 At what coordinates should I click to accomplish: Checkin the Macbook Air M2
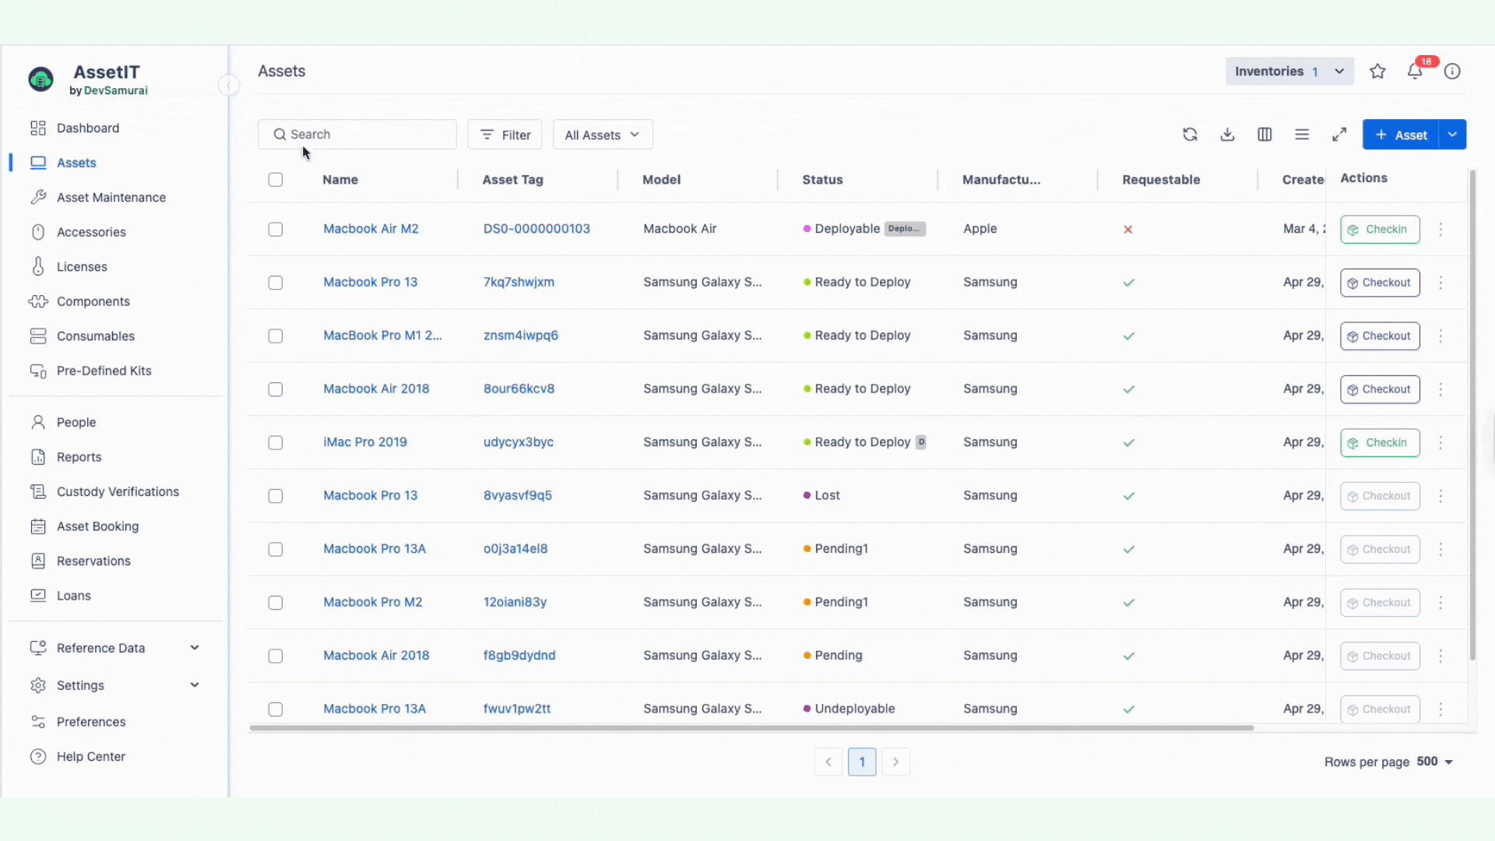[1380, 229]
